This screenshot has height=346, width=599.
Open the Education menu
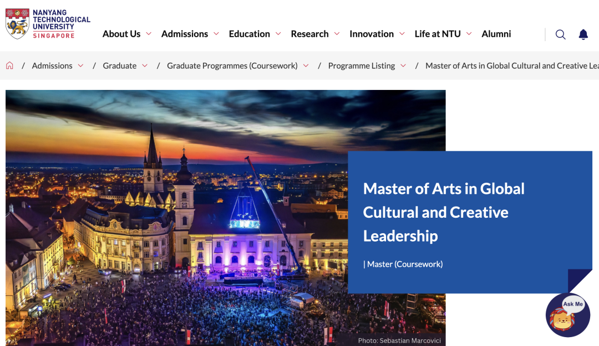coord(250,34)
